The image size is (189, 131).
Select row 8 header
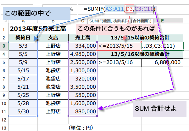4,87
